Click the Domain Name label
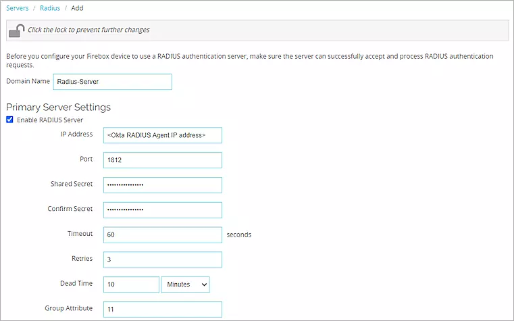This screenshot has width=514, height=321. pos(28,81)
